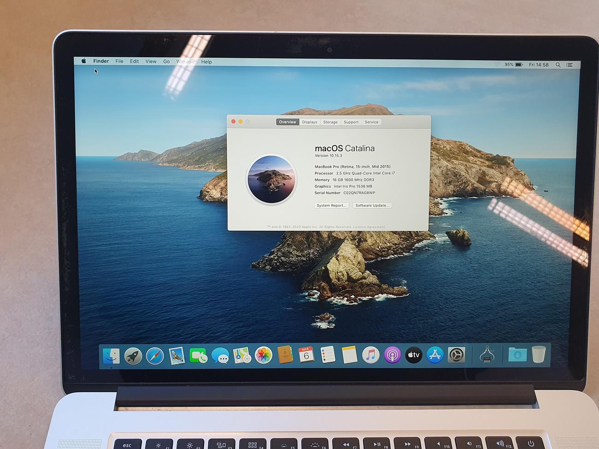Open Reminders in the Dock
The height and width of the screenshot is (449, 599).
pos(328,355)
